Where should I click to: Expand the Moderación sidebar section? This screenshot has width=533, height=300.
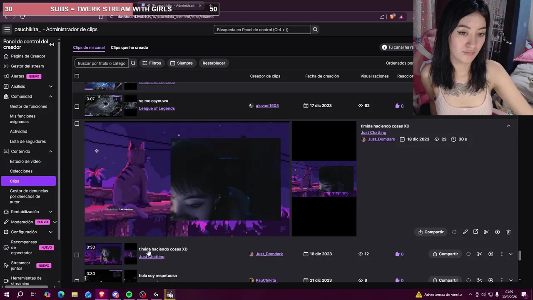click(x=55, y=222)
